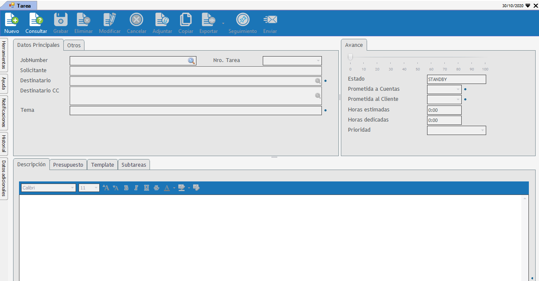Select the Presupuesto tab
539x281 pixels.
click(68, 165)
